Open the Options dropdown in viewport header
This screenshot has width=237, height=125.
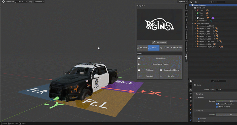(x=183, y=2)
